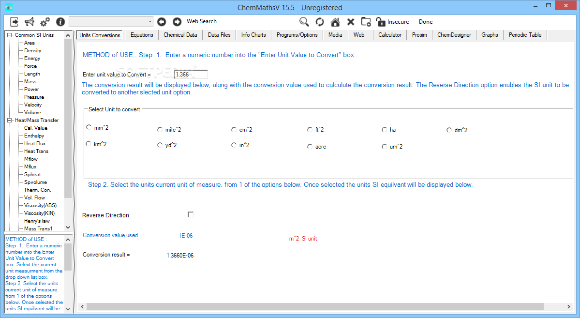
Task: Click the help text panel scroll down arrow
Action: 68,309
